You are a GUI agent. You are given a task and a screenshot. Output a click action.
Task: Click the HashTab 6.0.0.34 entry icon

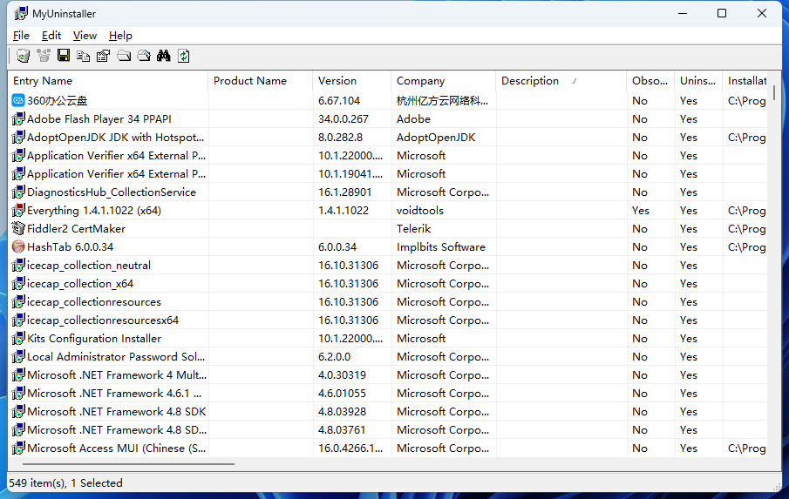(x=18, y=247)
